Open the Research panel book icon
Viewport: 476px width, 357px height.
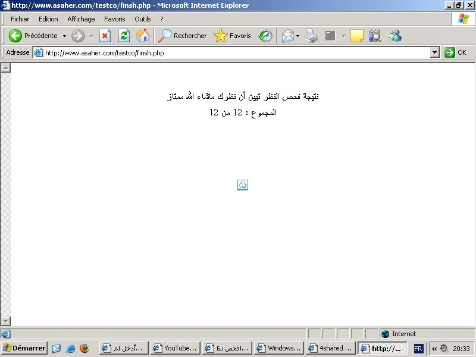click(375, 36)
